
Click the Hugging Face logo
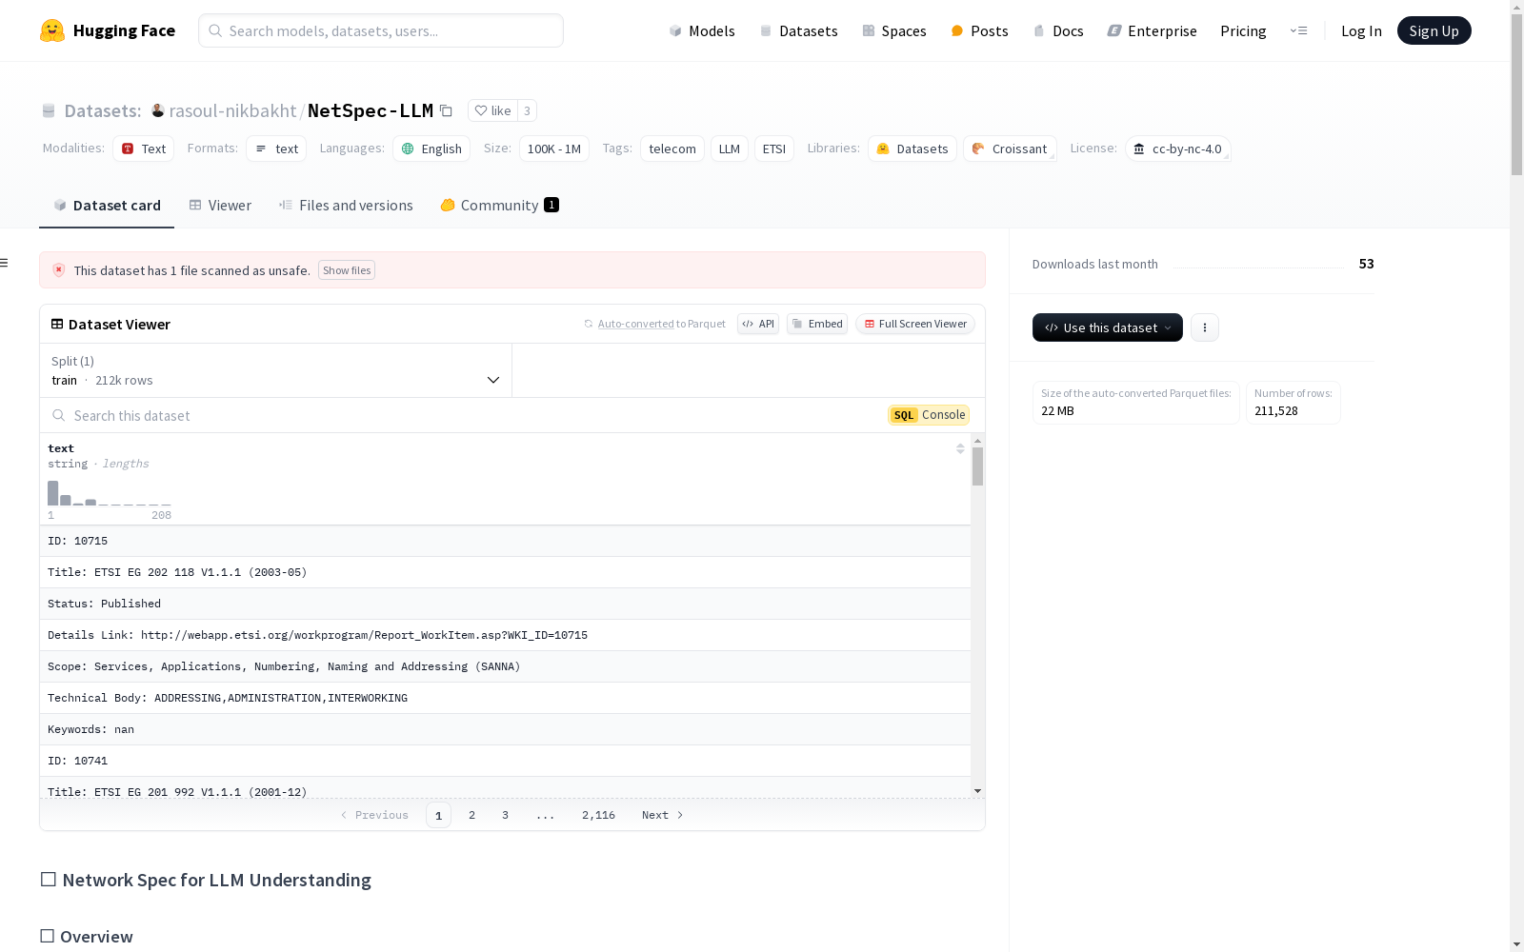click(108, 30)
